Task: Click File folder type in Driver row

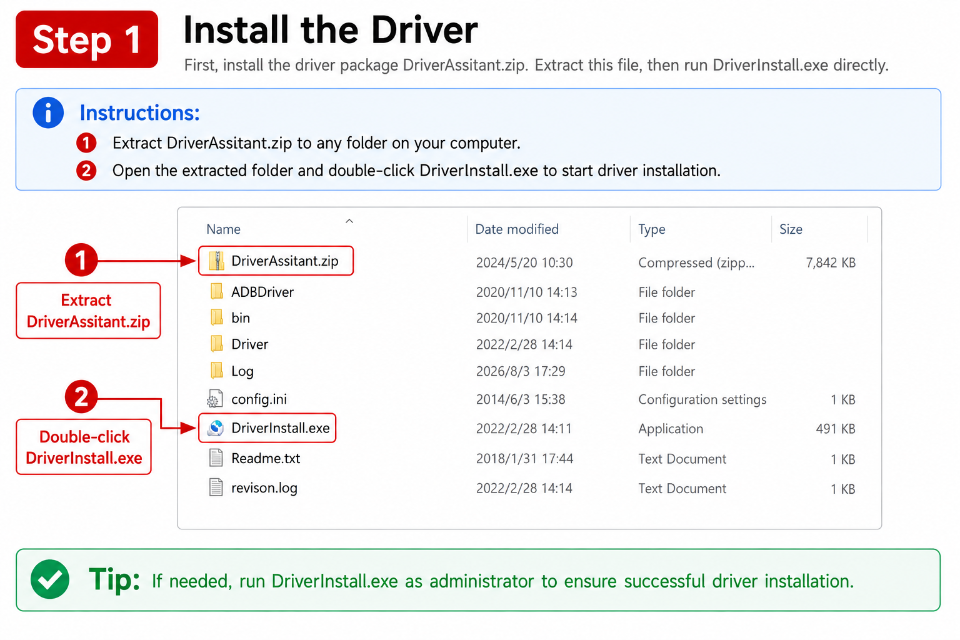Action: (667, 344)
